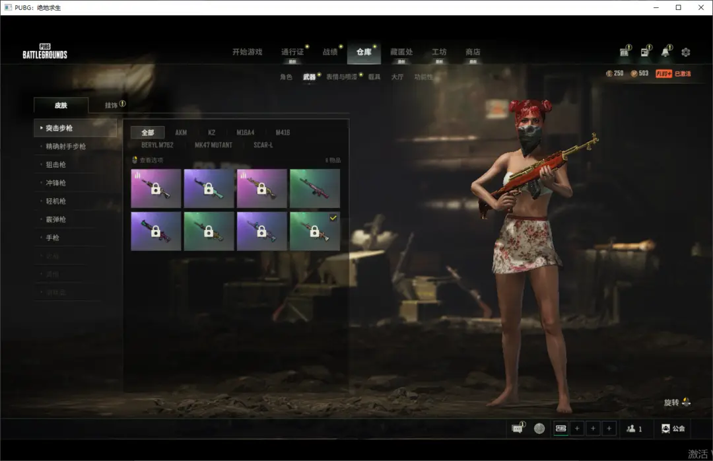The height and width of the screenshot is (461, 713).
Task: Select the 突击步枪 weapon category
Action: point(75,128)
